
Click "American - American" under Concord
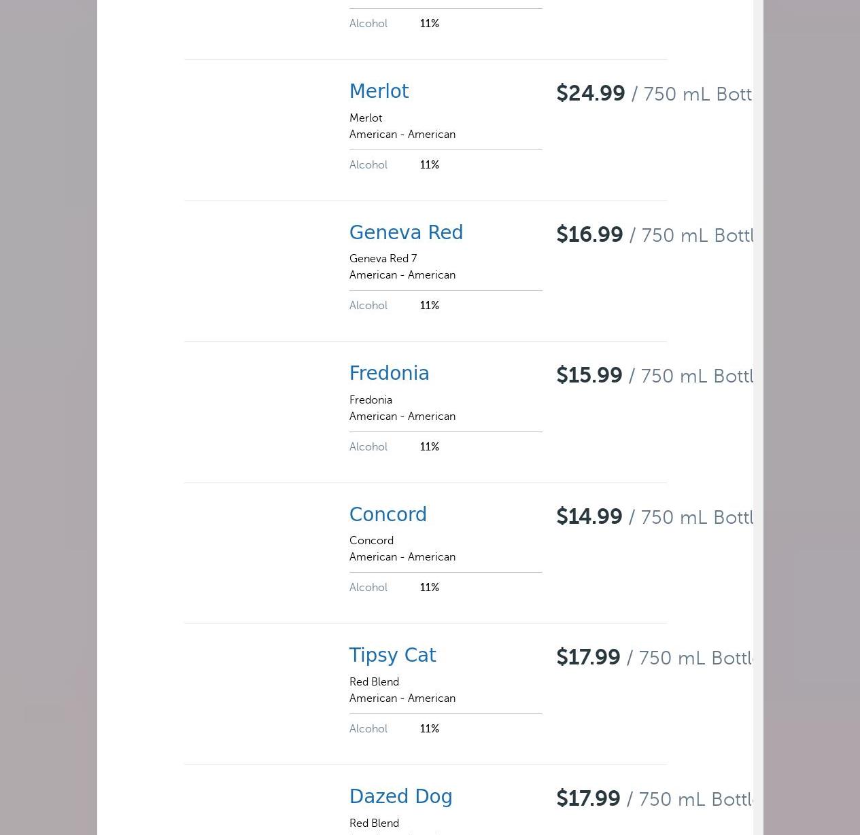click(402, 557)
